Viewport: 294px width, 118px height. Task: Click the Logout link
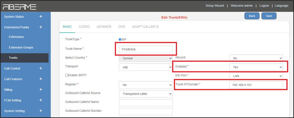[x=264, y=6]
